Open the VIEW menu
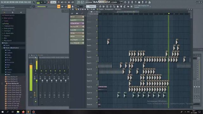This screenshot has width=203, height=114. coord(17,2)
